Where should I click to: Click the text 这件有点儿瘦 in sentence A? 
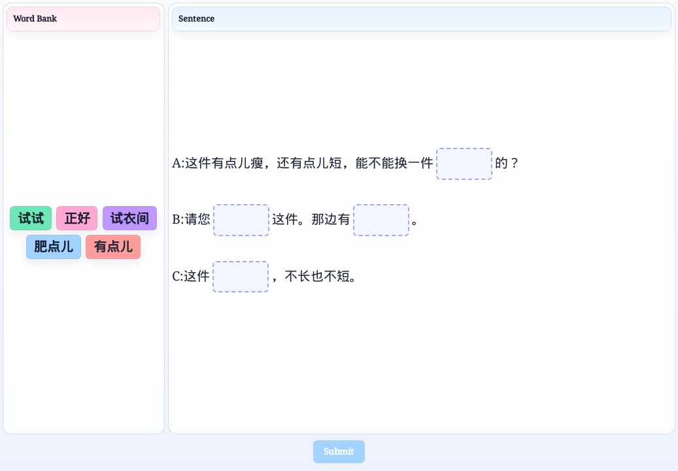pos(224,163)
